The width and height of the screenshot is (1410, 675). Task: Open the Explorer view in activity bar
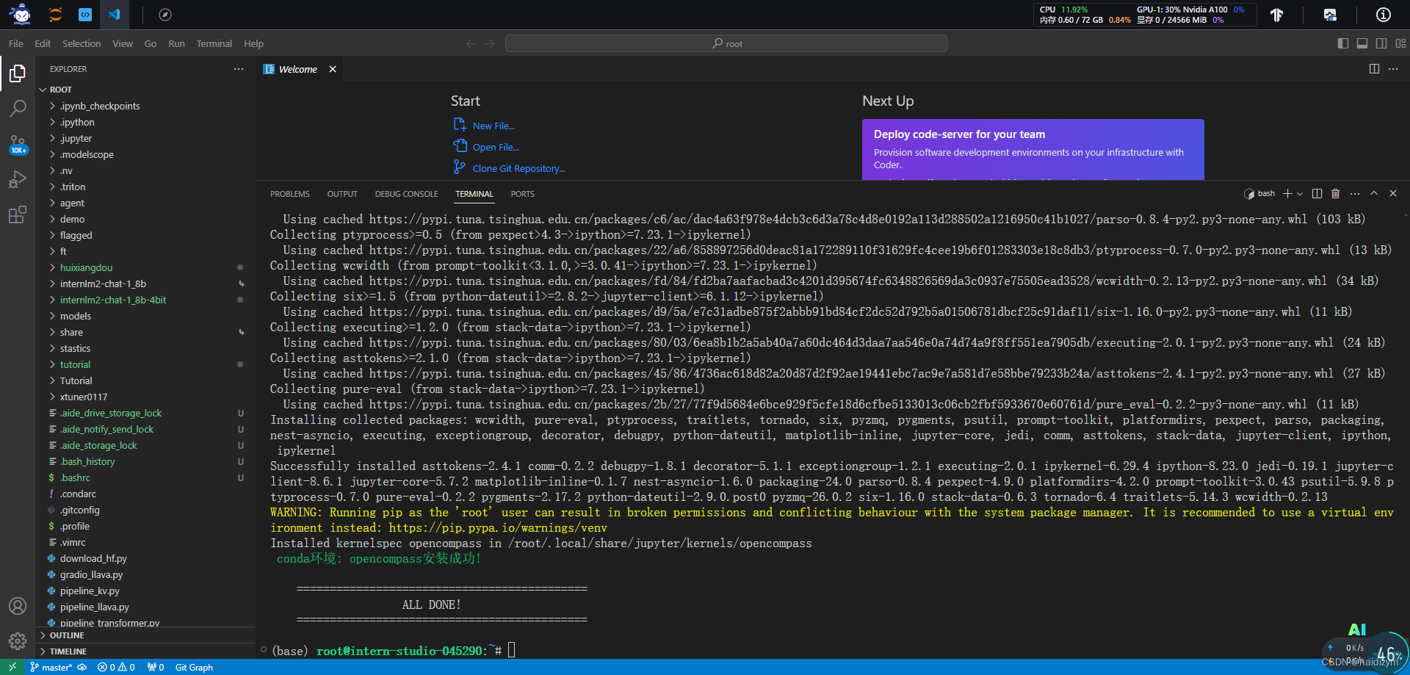tap(18, 73)
